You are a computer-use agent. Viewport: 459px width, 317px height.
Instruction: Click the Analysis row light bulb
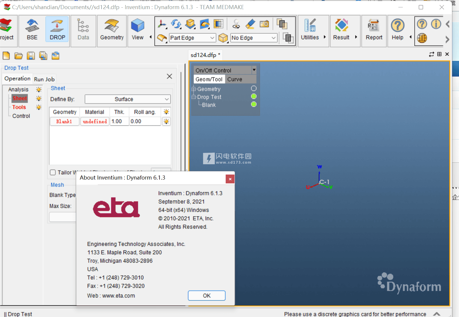(x=39, y=89)
